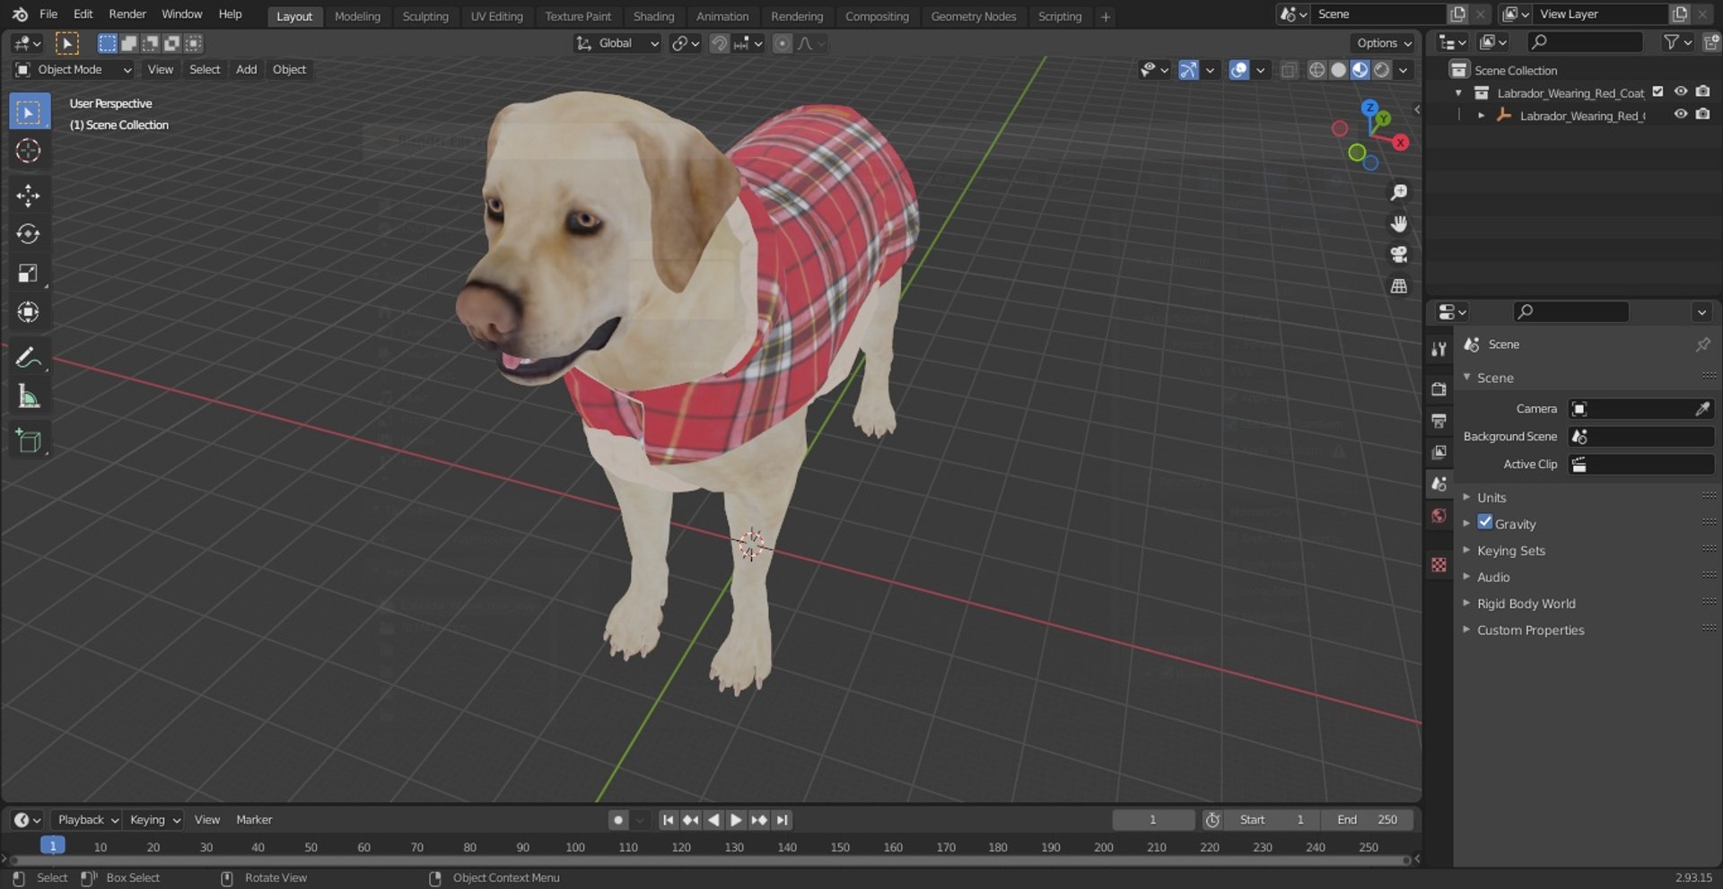The height and width of the screenshot is (889, 1723).
Task: Switch to solid viewport shading
Action: 1338,70
